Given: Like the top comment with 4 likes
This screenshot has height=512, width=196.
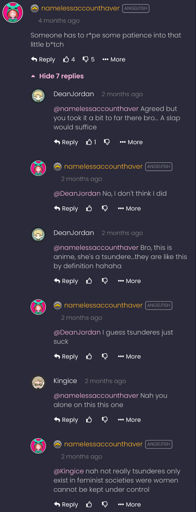Looking at the screenshot, I should (66, 59).
